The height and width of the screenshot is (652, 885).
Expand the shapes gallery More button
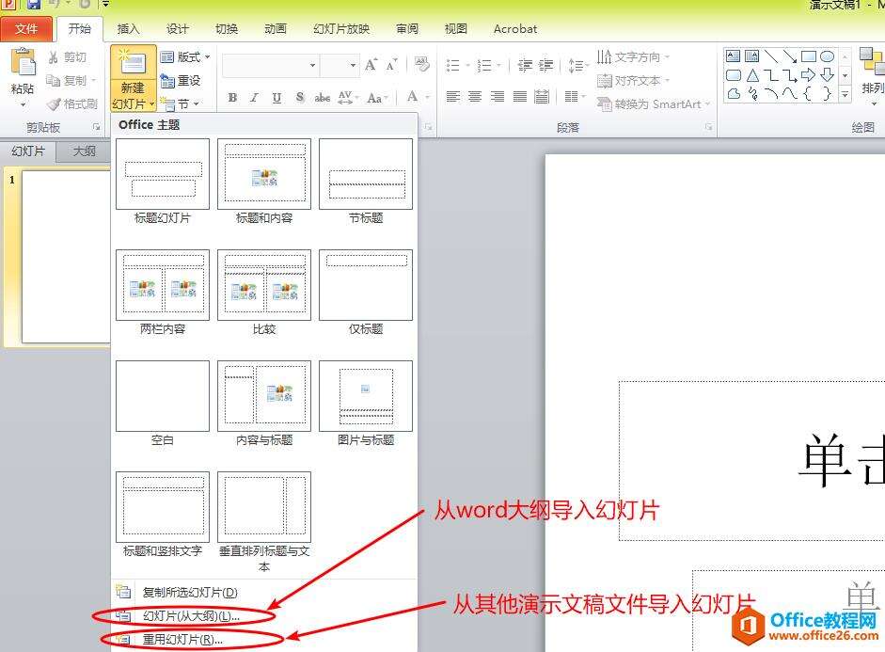coord(845,95)
